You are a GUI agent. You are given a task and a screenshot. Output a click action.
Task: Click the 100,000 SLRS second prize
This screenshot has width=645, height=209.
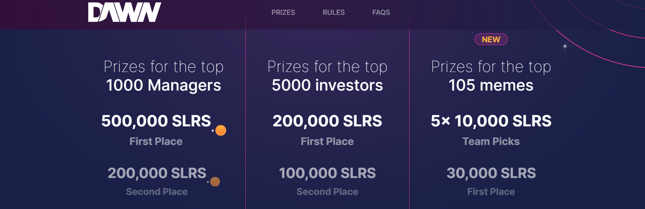point(327,173)
